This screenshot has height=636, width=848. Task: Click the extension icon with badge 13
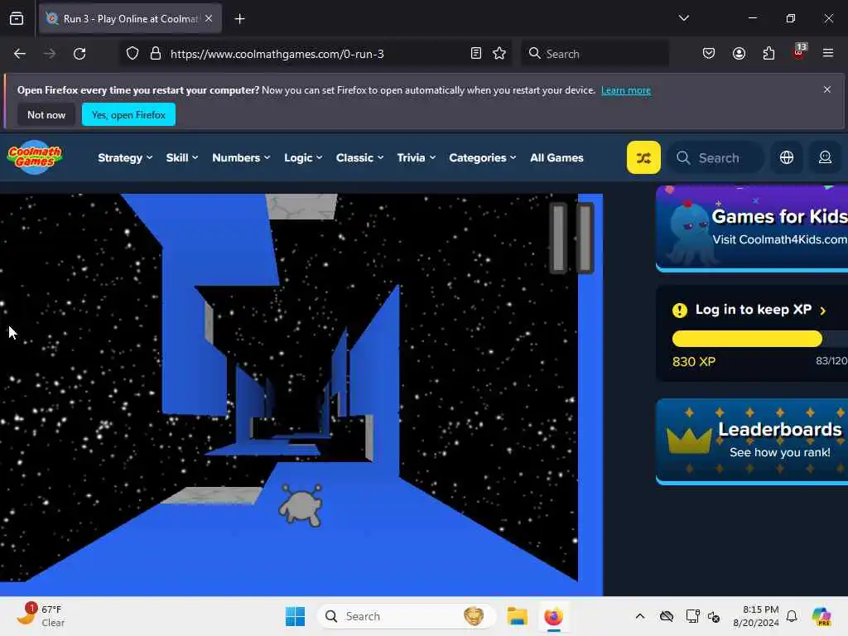click(799, 52)
